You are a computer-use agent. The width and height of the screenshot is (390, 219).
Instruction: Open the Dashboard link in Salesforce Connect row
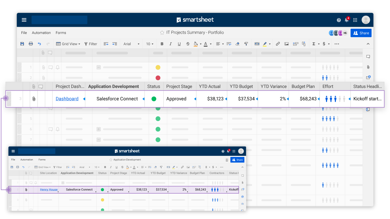pyautogui.click(x=67, y=99)
